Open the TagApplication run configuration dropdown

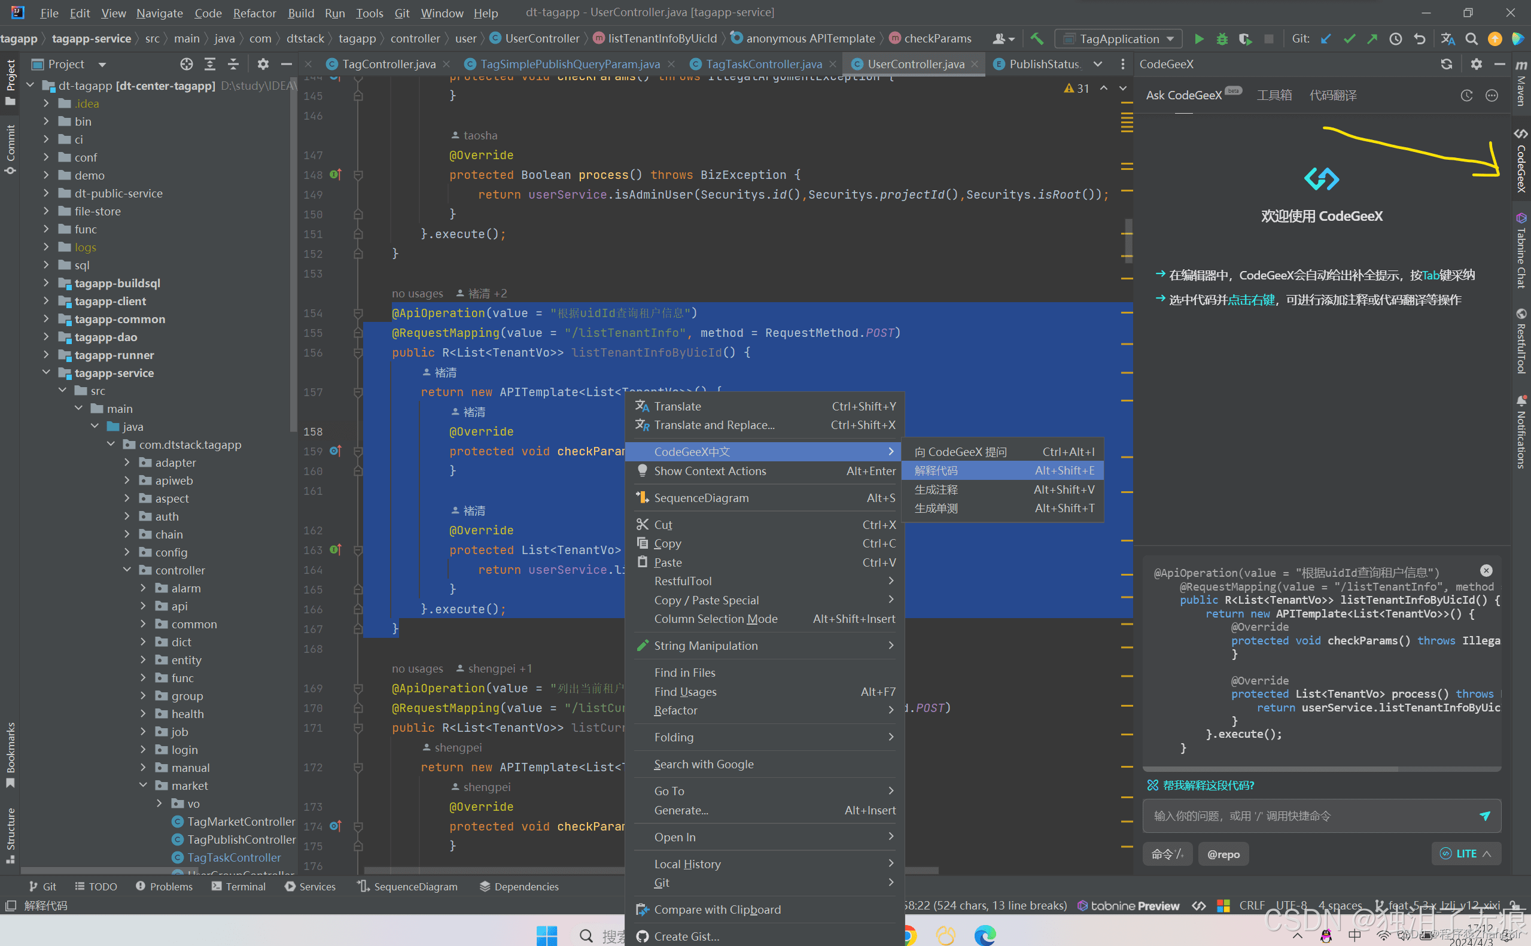click(1118, 39)
